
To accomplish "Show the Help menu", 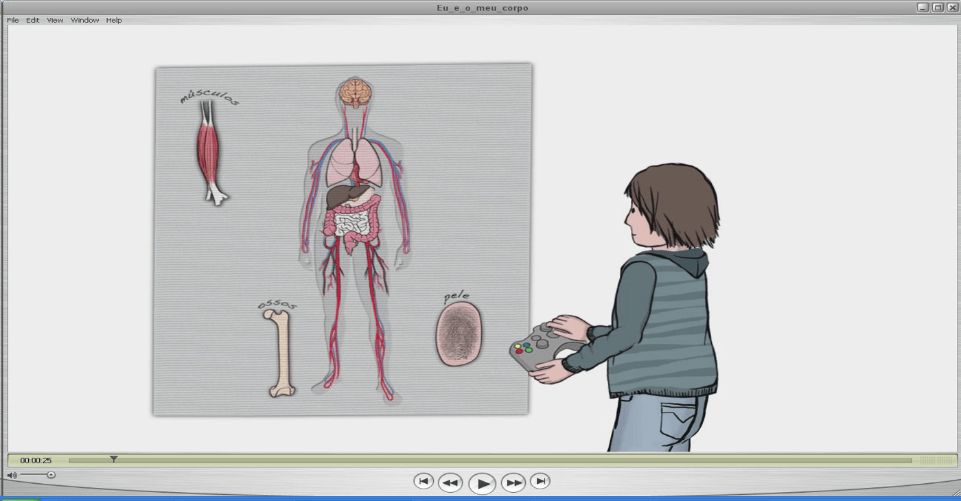I will (x=114, y=21).
